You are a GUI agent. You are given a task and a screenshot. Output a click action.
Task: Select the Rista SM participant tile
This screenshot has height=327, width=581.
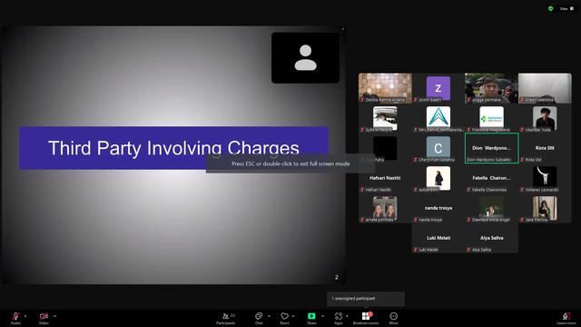(545, 148)
